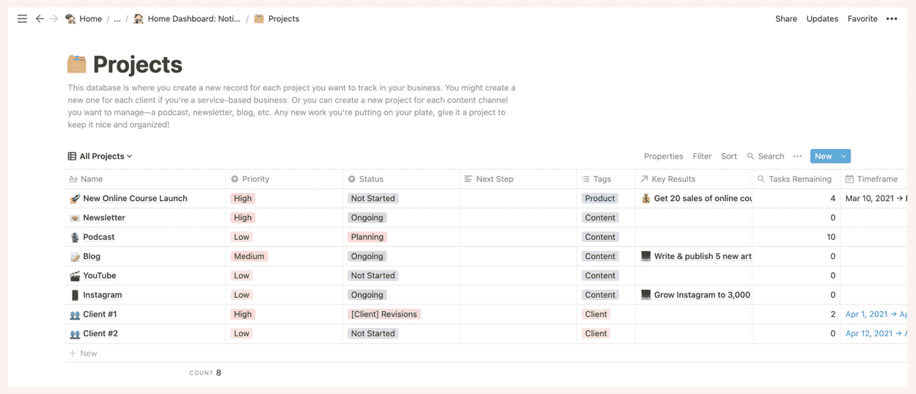Open the Updates panel
Viewport: 916px width, 394px height.
822,19
